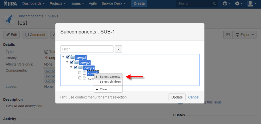
Task: Choose Select parents from context menu
Action: [108, 77]
